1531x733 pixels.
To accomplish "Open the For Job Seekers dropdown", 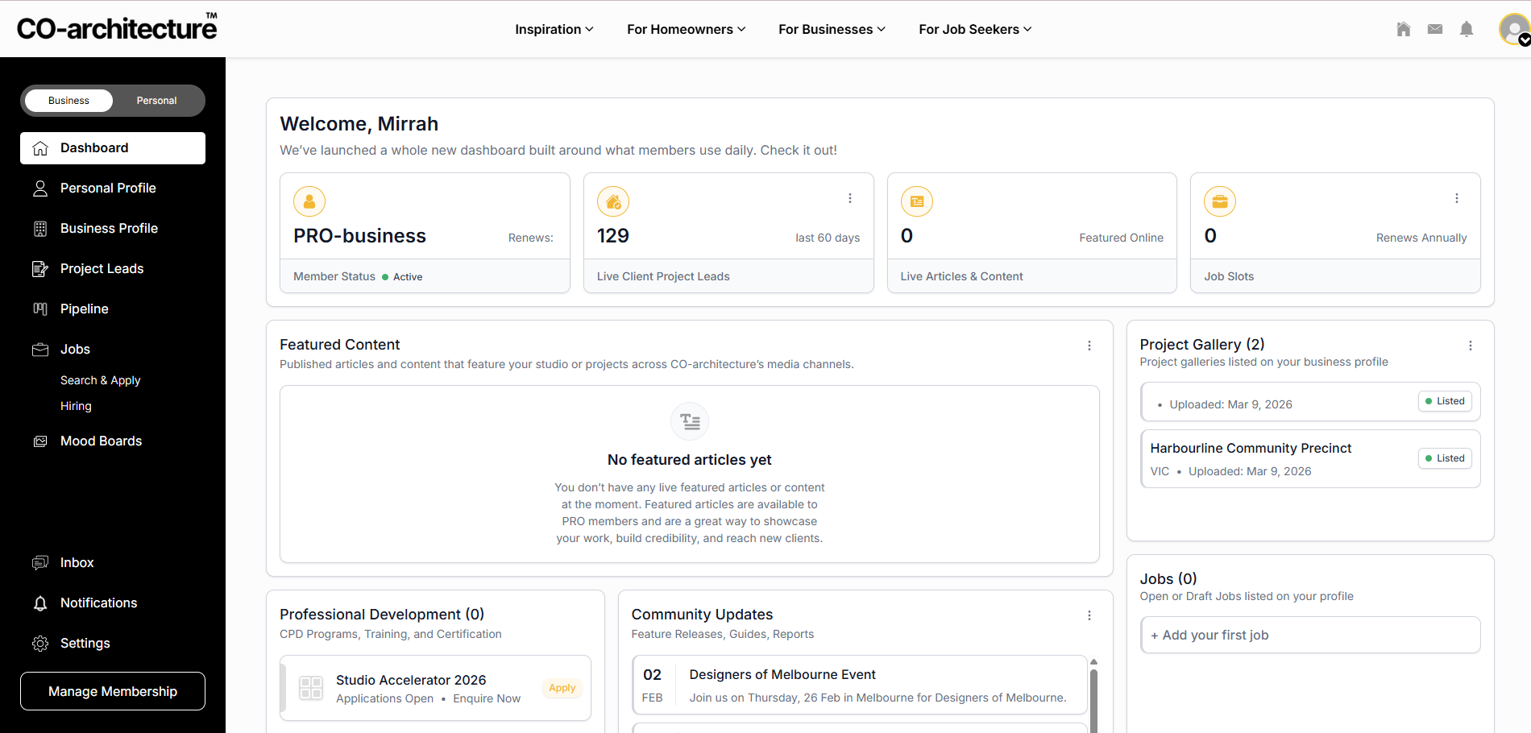I will click(974, 29).
